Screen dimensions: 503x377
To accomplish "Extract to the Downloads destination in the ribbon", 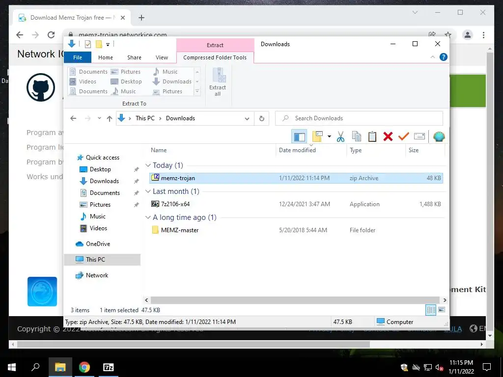I will point(172,81).
